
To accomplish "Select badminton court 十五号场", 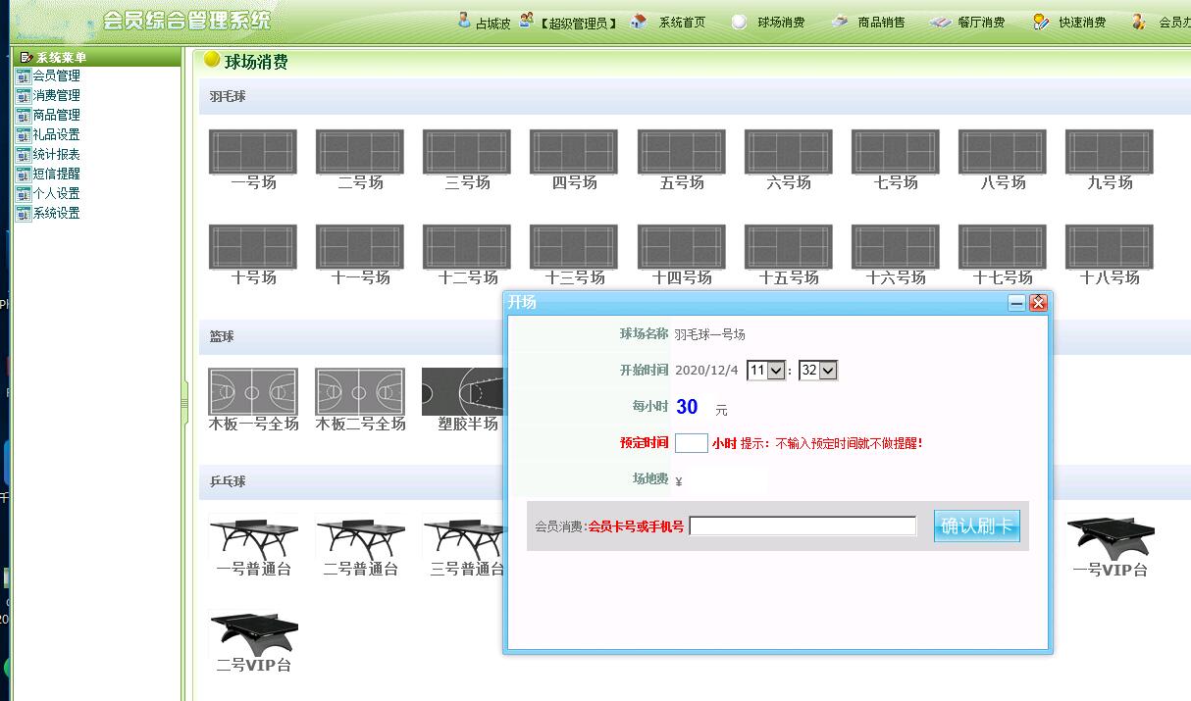I will point(789,255).
